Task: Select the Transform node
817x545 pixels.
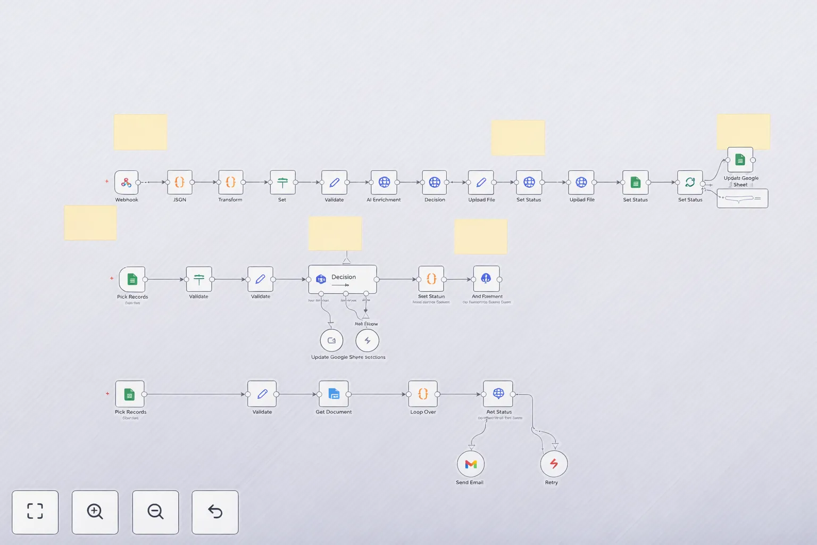Action: 231,182
